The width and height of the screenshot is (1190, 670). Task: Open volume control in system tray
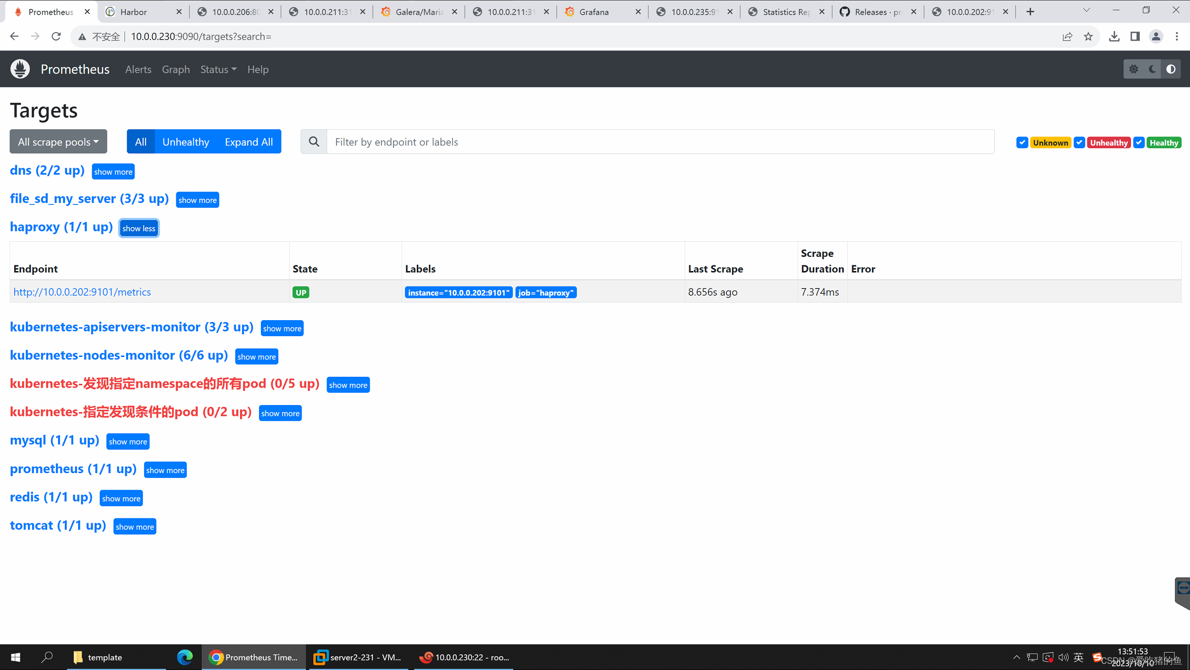point(1063,657)
